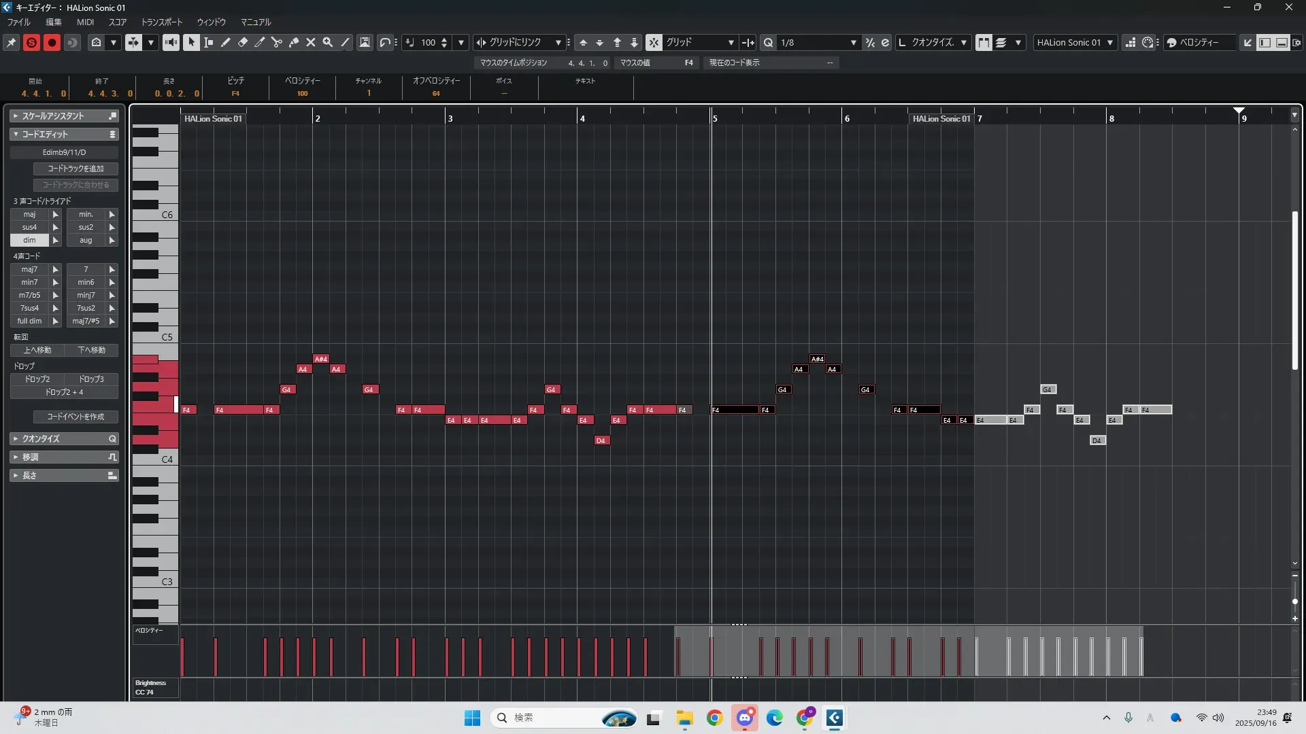Select the Line tool
1306x734 pixels.
click(x=346, y=42)
